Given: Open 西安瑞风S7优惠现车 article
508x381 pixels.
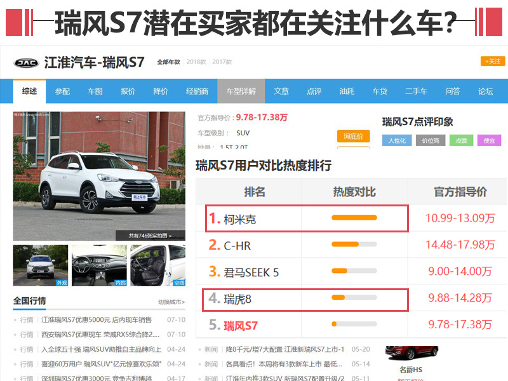Looking at the screenshot, I should tap(100, 335).
